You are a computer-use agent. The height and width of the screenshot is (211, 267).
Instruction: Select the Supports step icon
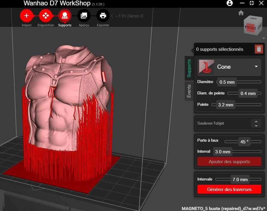pos(65,16)
